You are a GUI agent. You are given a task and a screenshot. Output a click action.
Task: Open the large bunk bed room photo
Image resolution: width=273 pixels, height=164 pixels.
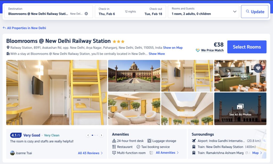57,93
